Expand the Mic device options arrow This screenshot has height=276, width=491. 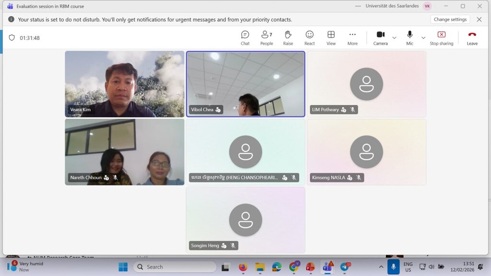(423, 38)
